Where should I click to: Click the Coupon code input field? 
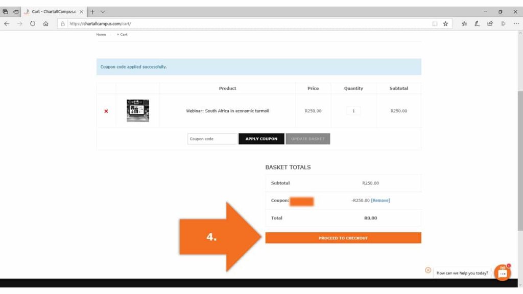212,139
